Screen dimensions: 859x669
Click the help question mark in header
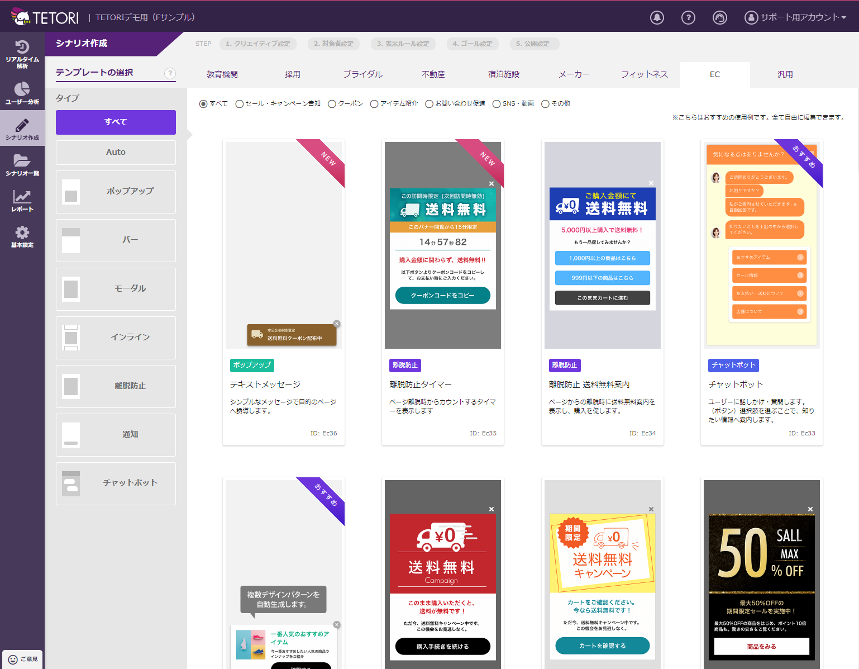coord(688,17)
